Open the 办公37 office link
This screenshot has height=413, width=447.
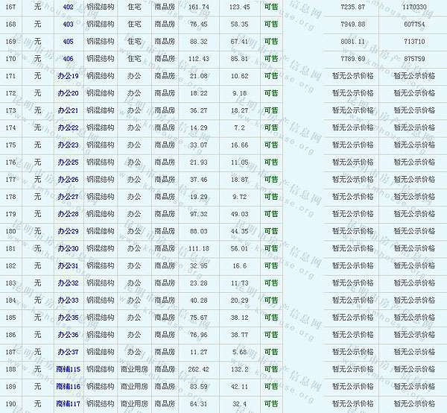click(x=68, y=352)
